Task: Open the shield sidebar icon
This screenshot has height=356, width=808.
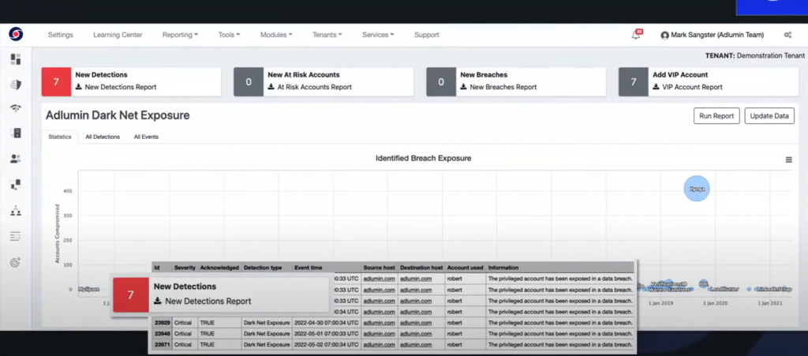Action: [x=16, y=84]
